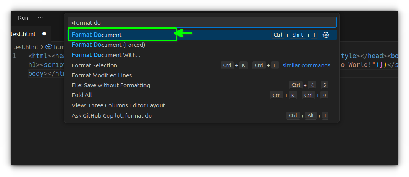
Task: Click line number 1 in the gutter
Action: 14,56
